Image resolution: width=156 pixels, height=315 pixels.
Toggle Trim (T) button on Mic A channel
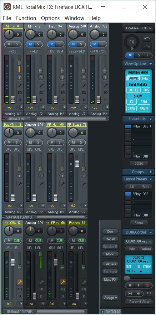[20, 77]
